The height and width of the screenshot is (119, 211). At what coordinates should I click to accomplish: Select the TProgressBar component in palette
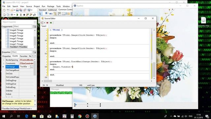pyautogui.click(x=51, y=14)
